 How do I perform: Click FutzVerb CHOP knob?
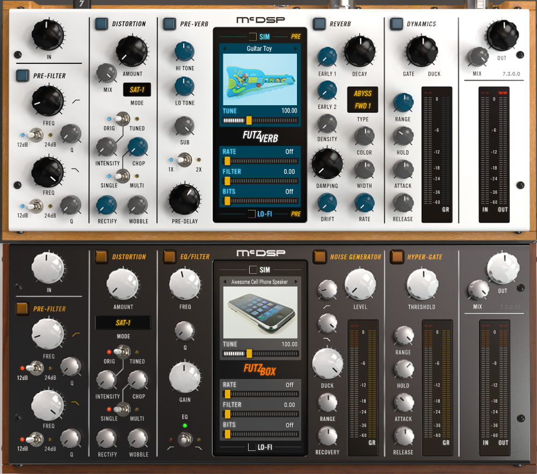[x=137, y=147]
